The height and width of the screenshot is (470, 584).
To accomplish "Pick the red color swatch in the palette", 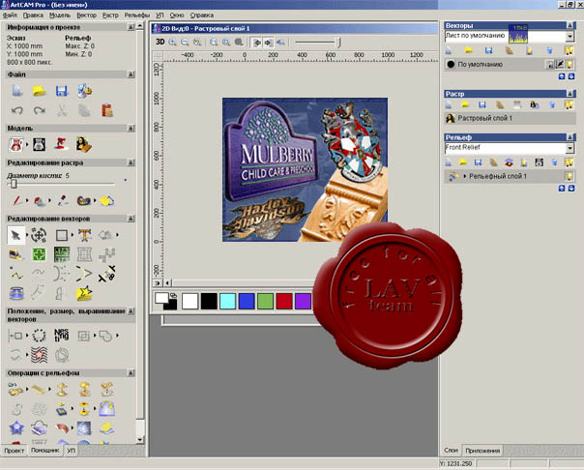I will coord(284,301).
